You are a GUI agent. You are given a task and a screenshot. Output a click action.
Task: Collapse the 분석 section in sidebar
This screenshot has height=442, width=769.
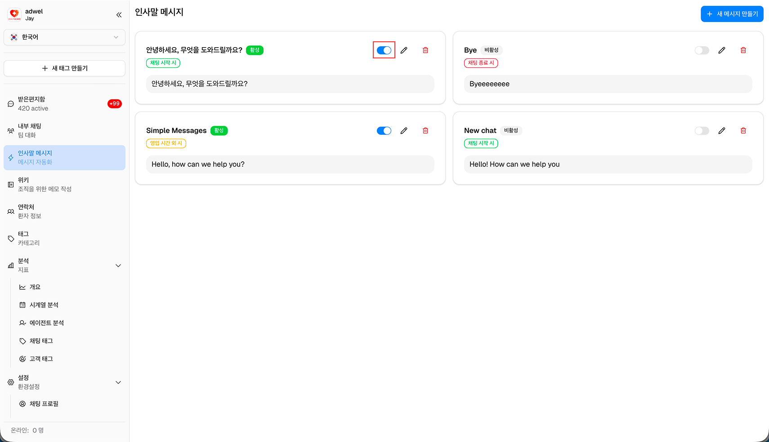pyautogui.click(x=118, y=265)
